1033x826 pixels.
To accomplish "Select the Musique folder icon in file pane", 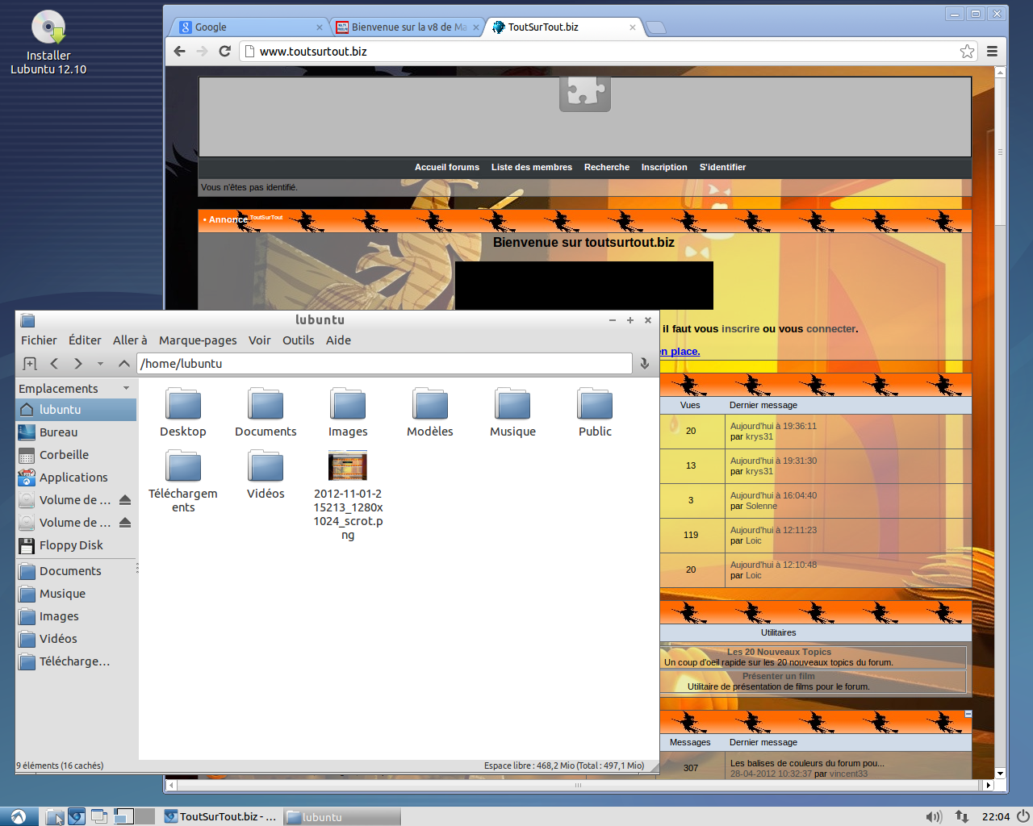I will point(512,403).
